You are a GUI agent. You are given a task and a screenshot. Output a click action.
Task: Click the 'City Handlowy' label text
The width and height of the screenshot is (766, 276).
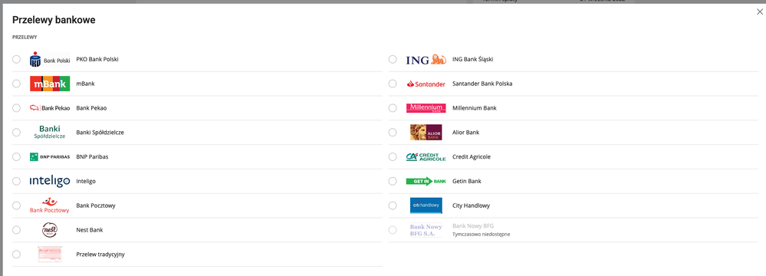click(472, 205)
